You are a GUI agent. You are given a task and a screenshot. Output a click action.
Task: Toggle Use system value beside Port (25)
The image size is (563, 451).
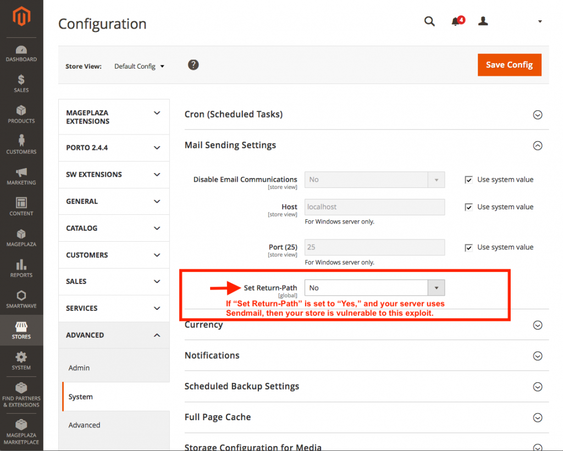(468, 247)
